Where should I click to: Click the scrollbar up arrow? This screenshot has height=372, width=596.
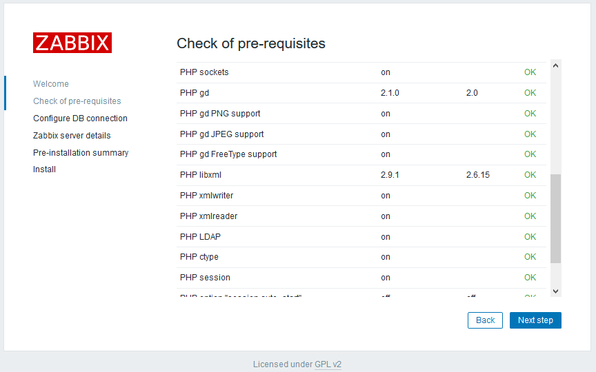(x=555, y=65)
